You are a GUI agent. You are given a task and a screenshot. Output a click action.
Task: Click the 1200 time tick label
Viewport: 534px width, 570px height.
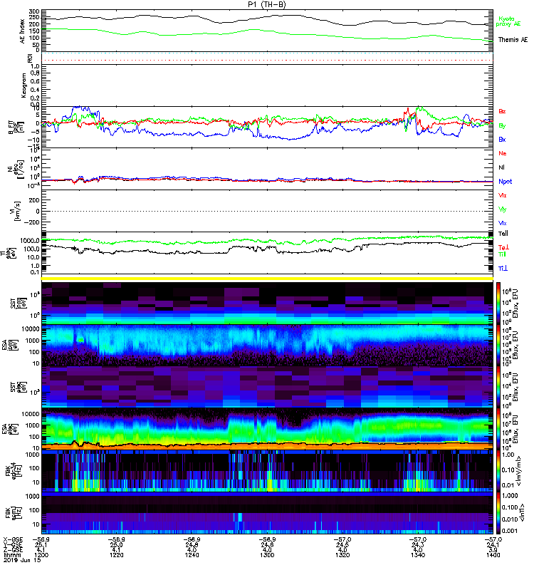tap(41, 555)
